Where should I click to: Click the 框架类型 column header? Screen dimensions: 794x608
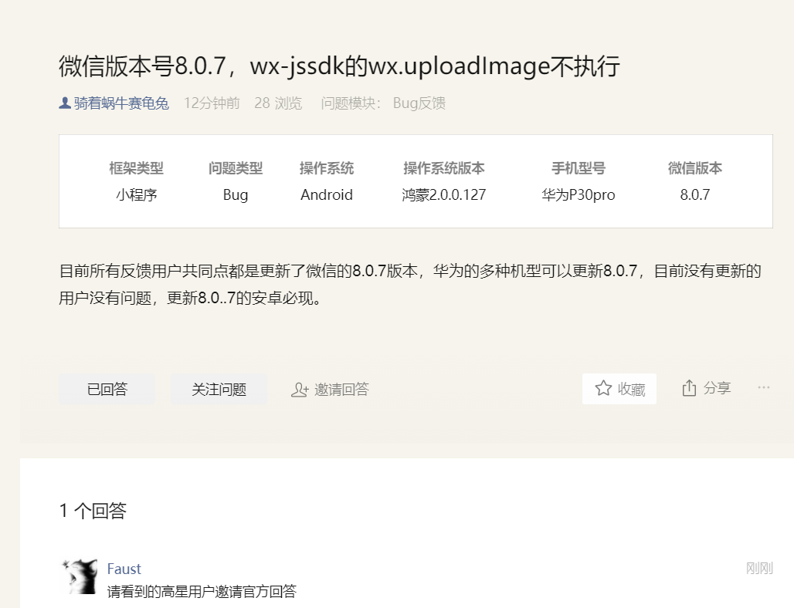coord(136,168)
